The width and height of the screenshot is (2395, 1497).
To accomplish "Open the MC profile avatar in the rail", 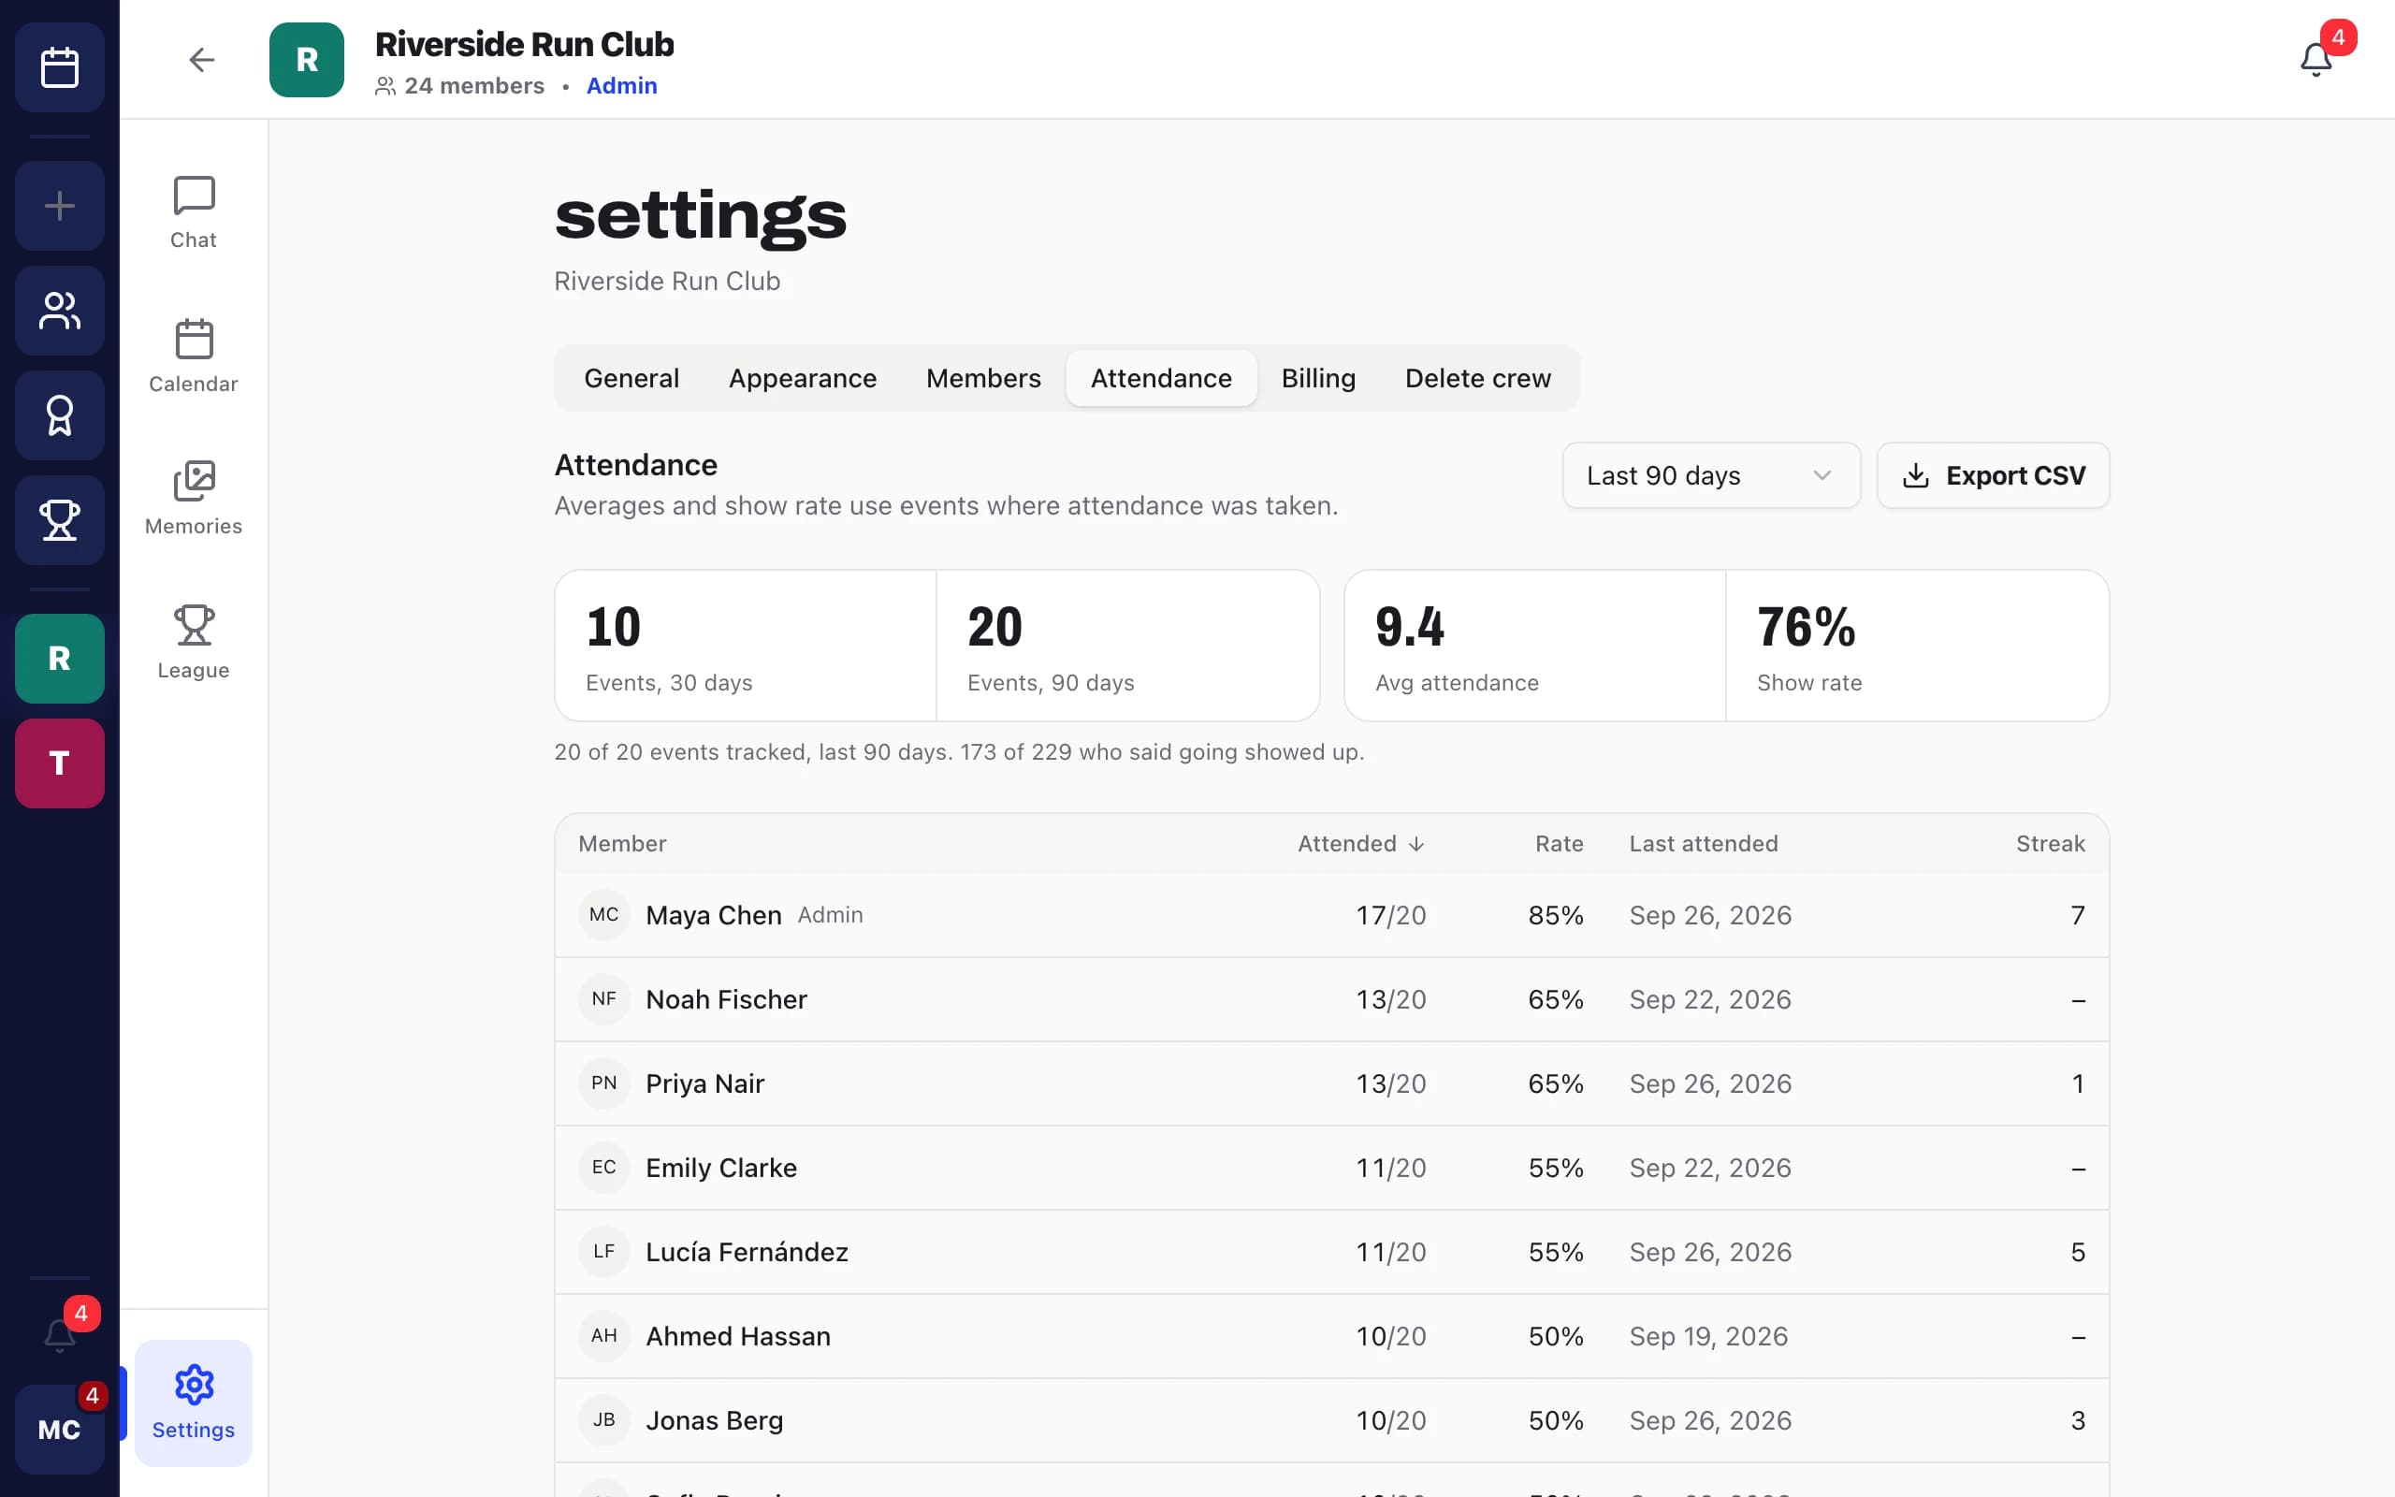I will pyautogui.click(x=59, y=1430).
